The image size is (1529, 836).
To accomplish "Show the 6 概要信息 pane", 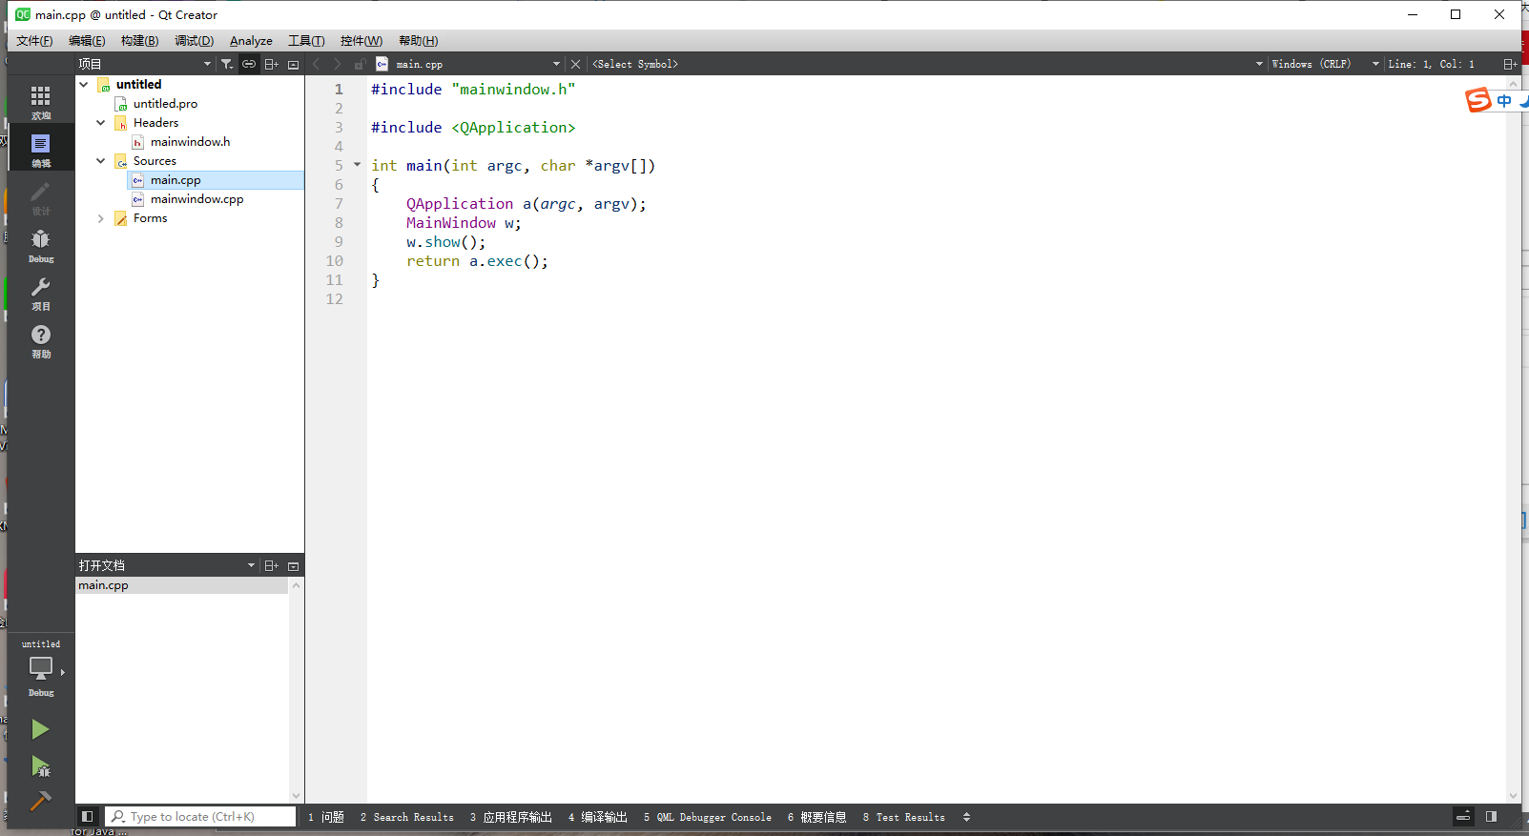I will (x=816, y=817).
